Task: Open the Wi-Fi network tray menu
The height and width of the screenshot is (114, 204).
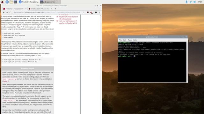Action: pos(191,2)
